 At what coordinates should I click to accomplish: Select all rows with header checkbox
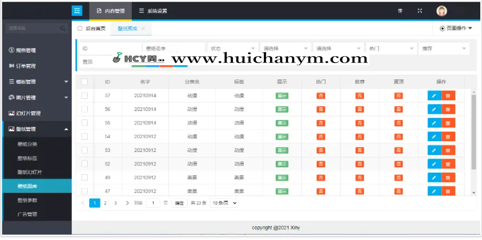tap(85, 82)
